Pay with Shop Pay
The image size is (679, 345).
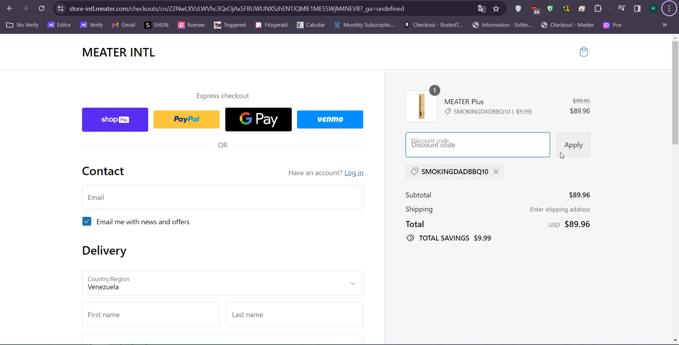click(x=115, y=120)
